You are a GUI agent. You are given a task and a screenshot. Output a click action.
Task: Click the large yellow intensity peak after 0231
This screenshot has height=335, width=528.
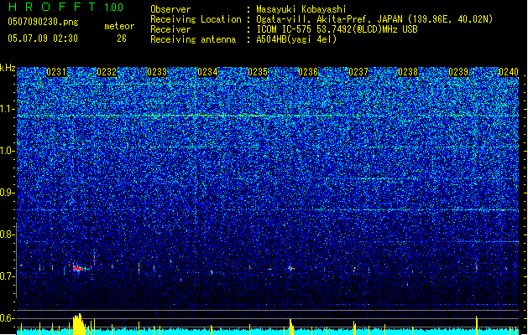pyautogui.click(x=79, y=324)
